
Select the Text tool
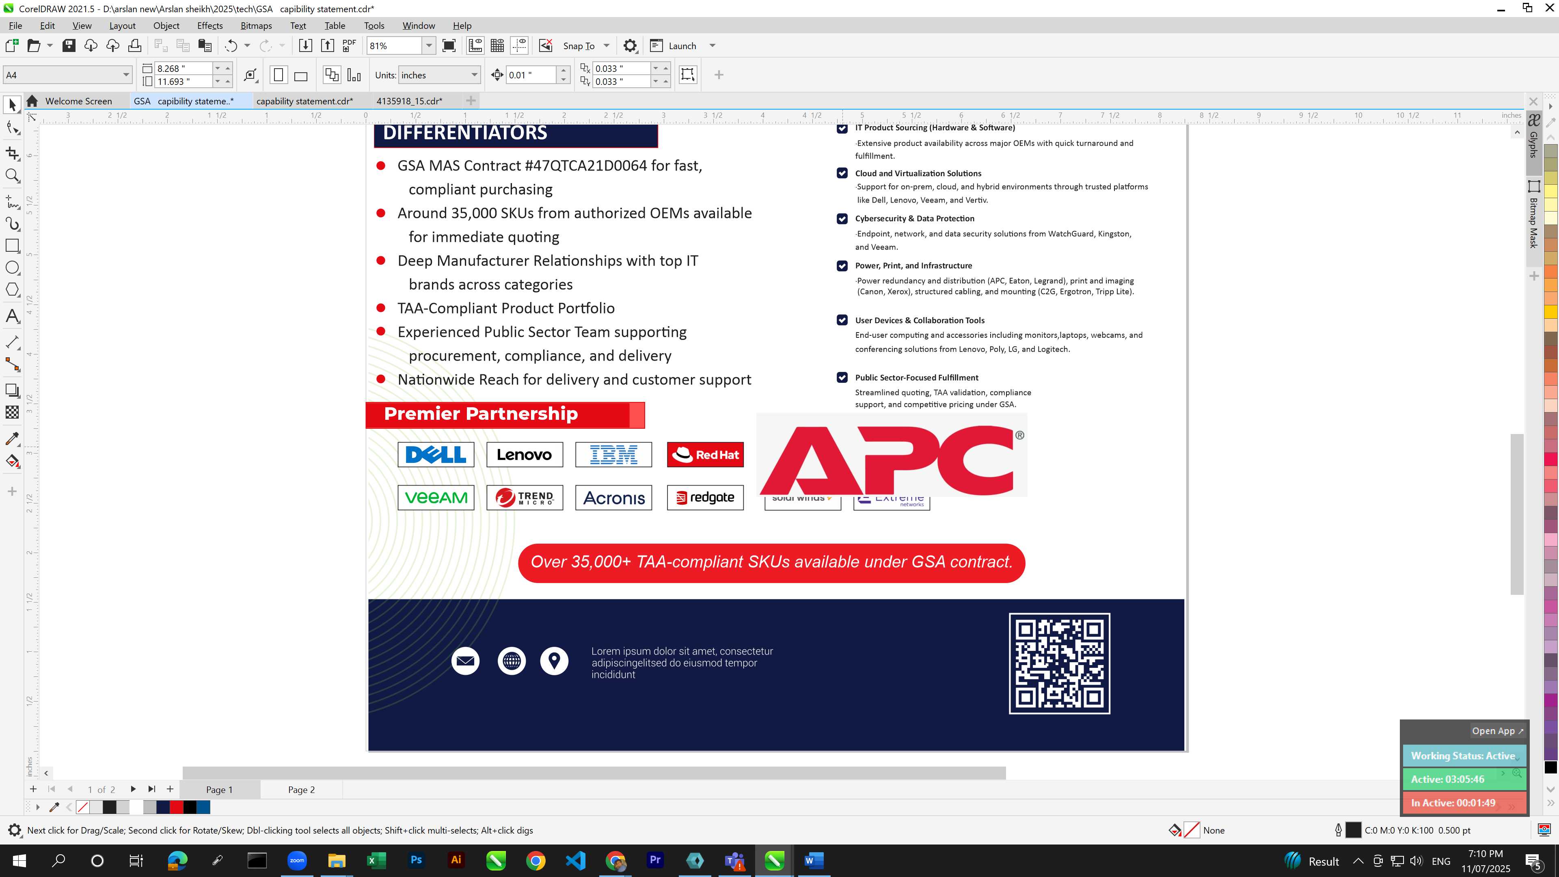[12, 316]
